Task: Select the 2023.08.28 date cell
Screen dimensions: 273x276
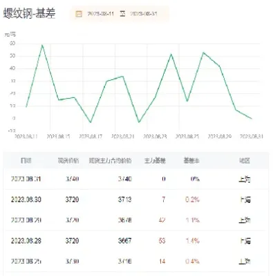Action: (x=26, y=241)
